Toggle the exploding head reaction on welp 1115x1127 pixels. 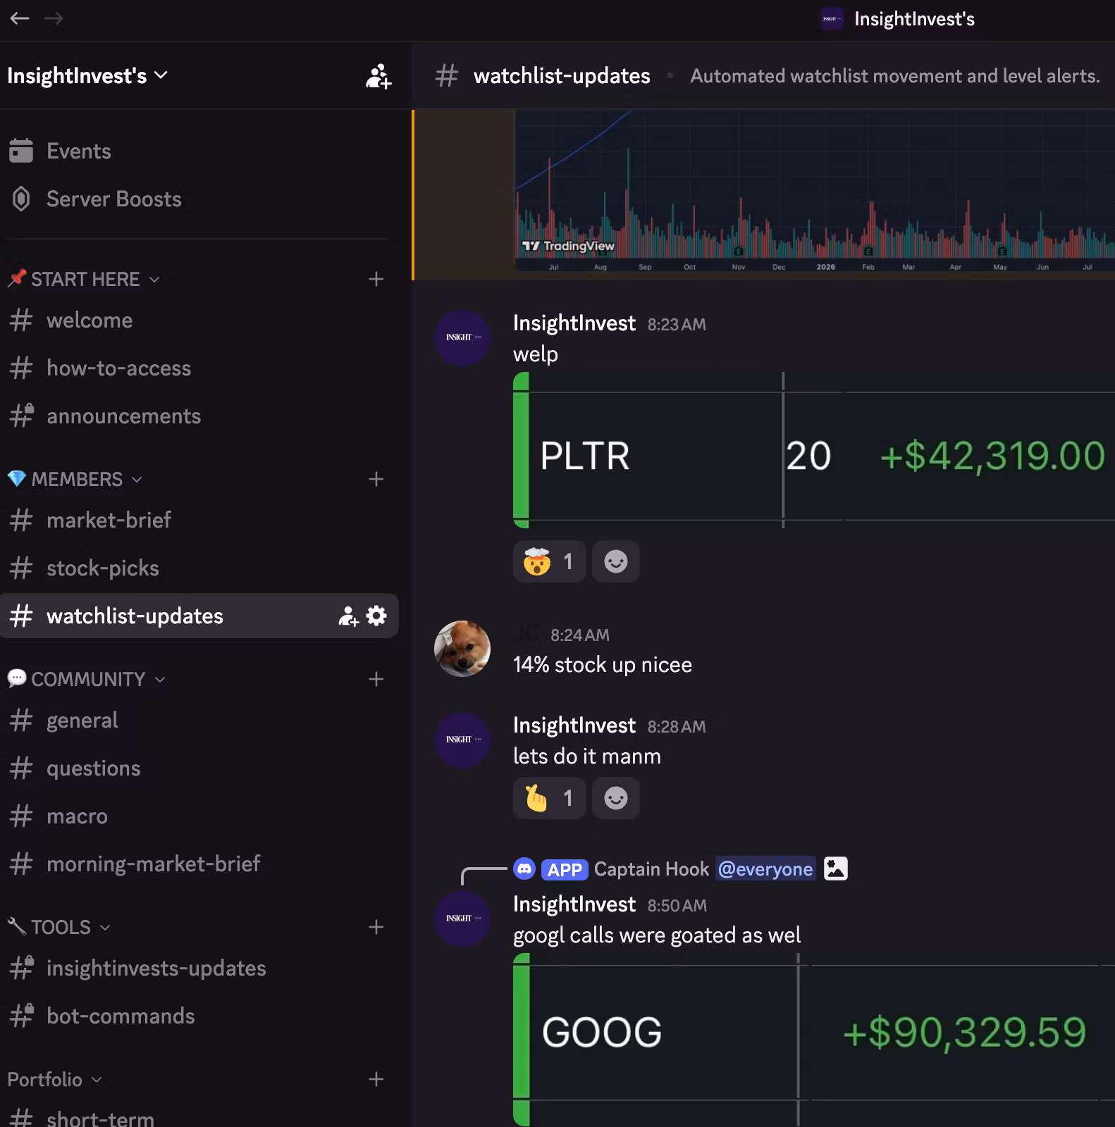(550, 561)
